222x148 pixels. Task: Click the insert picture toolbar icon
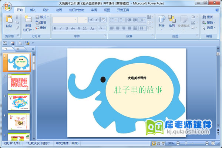[13, 43]
